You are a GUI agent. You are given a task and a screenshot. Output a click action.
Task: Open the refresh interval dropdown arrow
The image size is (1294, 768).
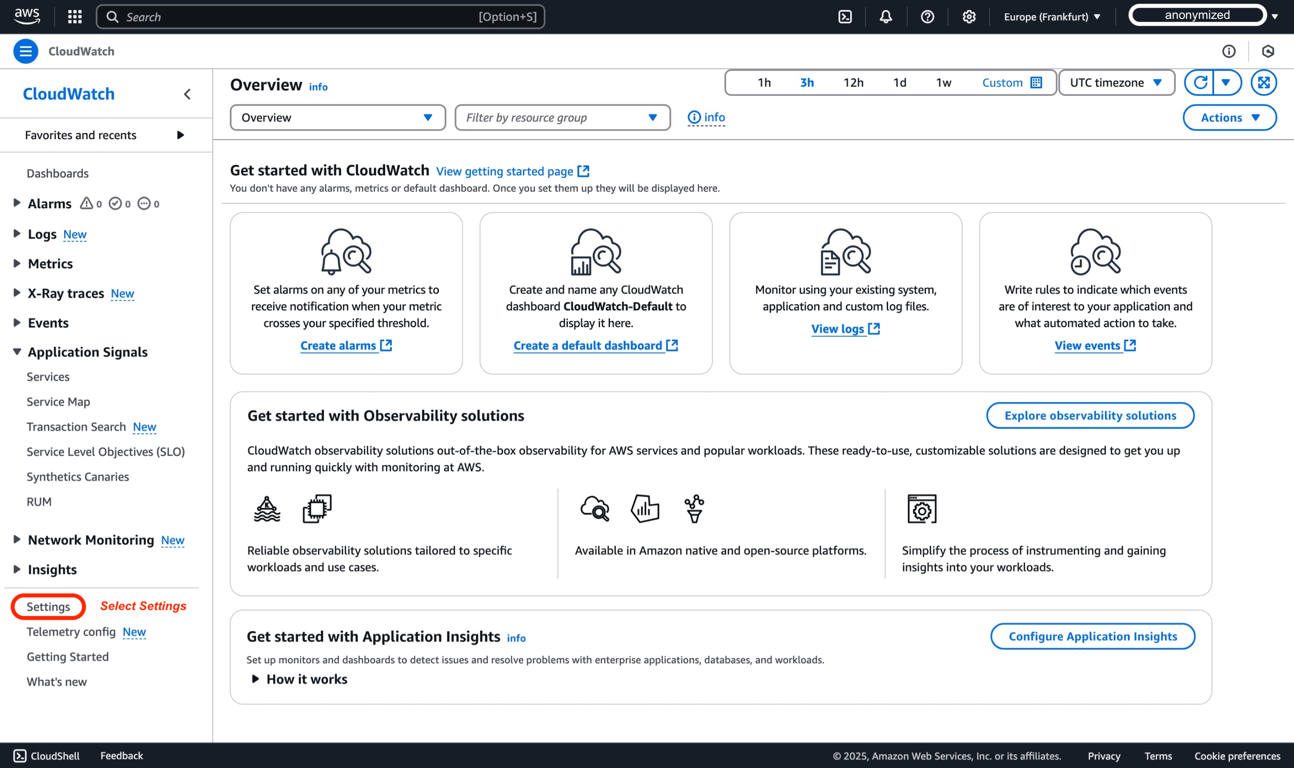coord(1226,82)
